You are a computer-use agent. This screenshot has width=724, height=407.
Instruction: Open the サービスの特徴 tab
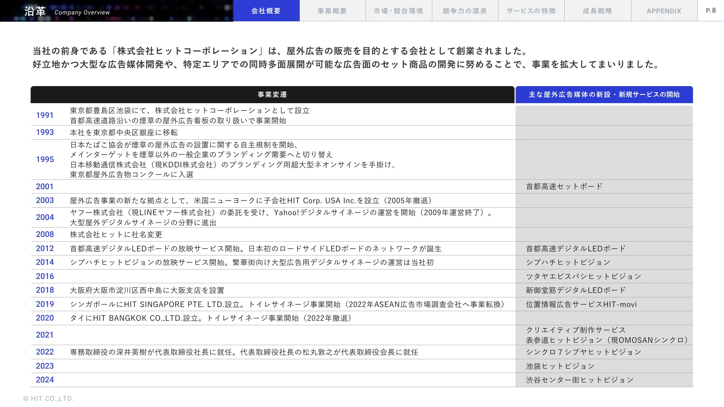[531, 11]
